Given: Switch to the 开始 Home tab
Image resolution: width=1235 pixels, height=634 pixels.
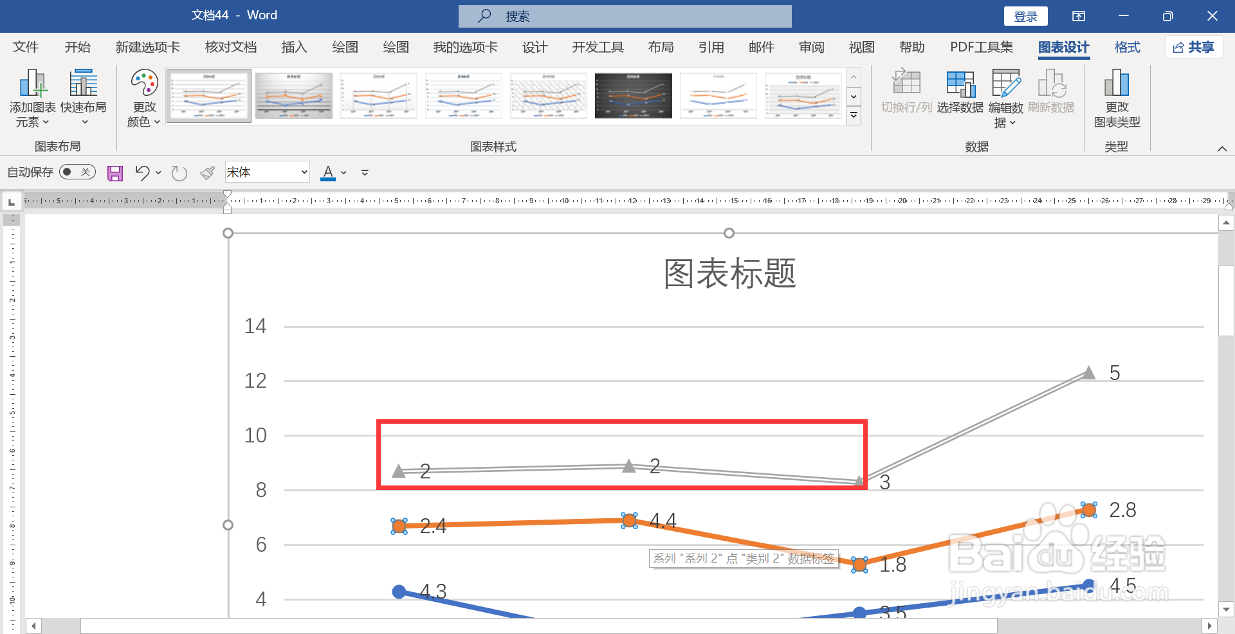Looking at the screenshot, I should 77,47.
